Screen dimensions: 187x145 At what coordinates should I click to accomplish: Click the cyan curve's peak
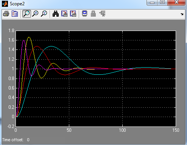point(51,46)
